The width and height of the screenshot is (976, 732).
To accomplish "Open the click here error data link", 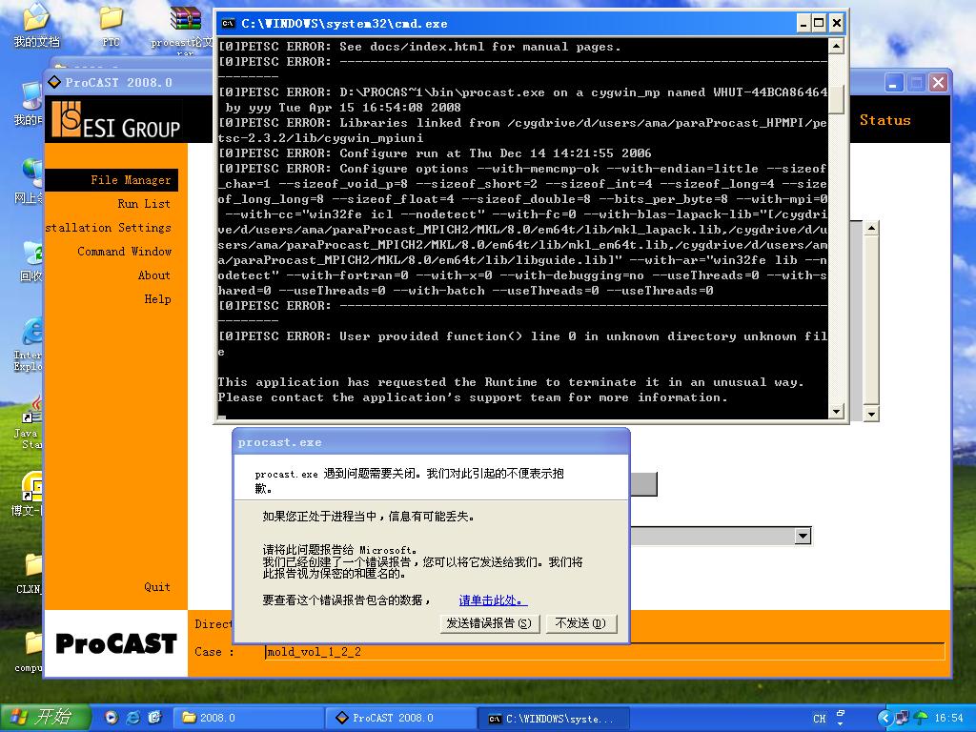I will point(493,600).
